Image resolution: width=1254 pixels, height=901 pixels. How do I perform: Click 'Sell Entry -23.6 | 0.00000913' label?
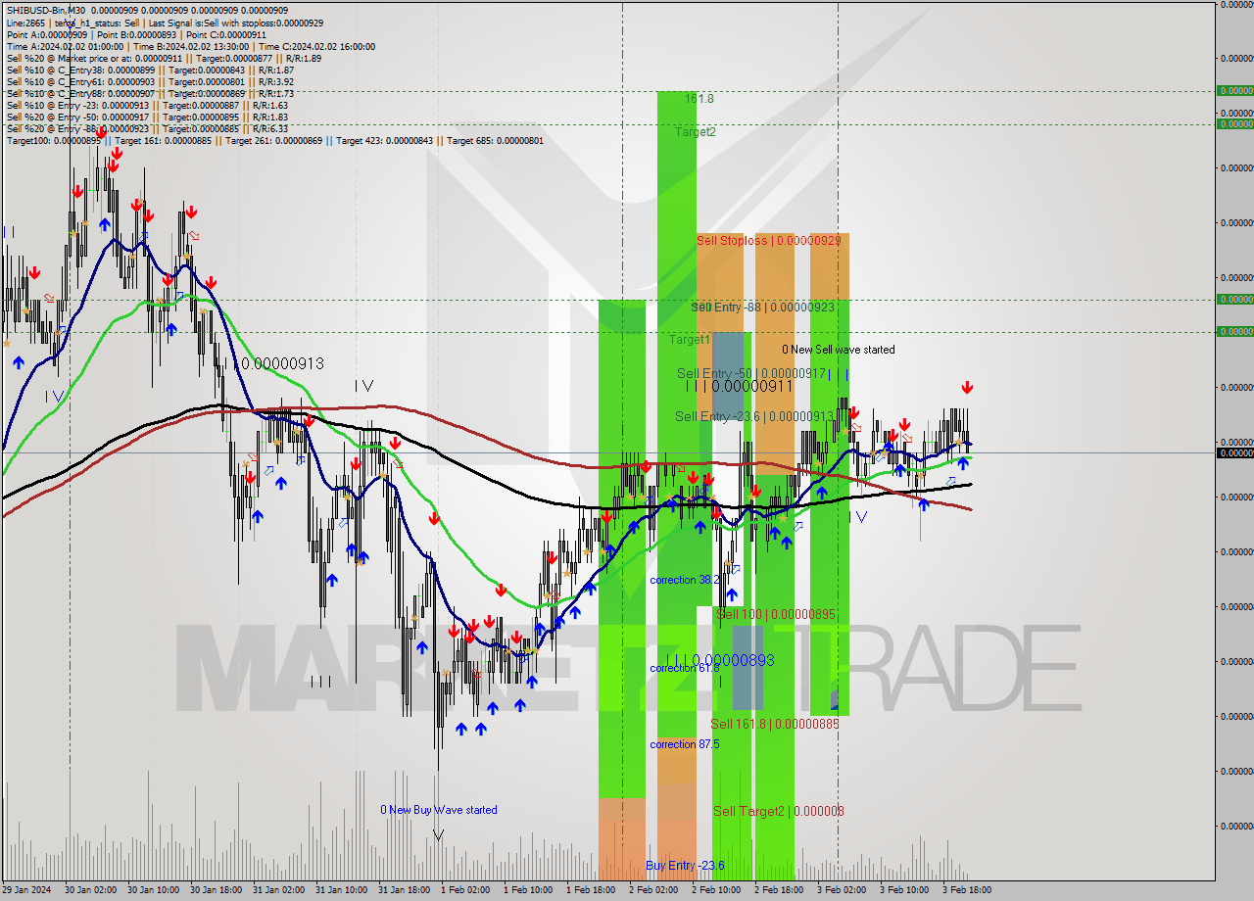pos(753,416)
